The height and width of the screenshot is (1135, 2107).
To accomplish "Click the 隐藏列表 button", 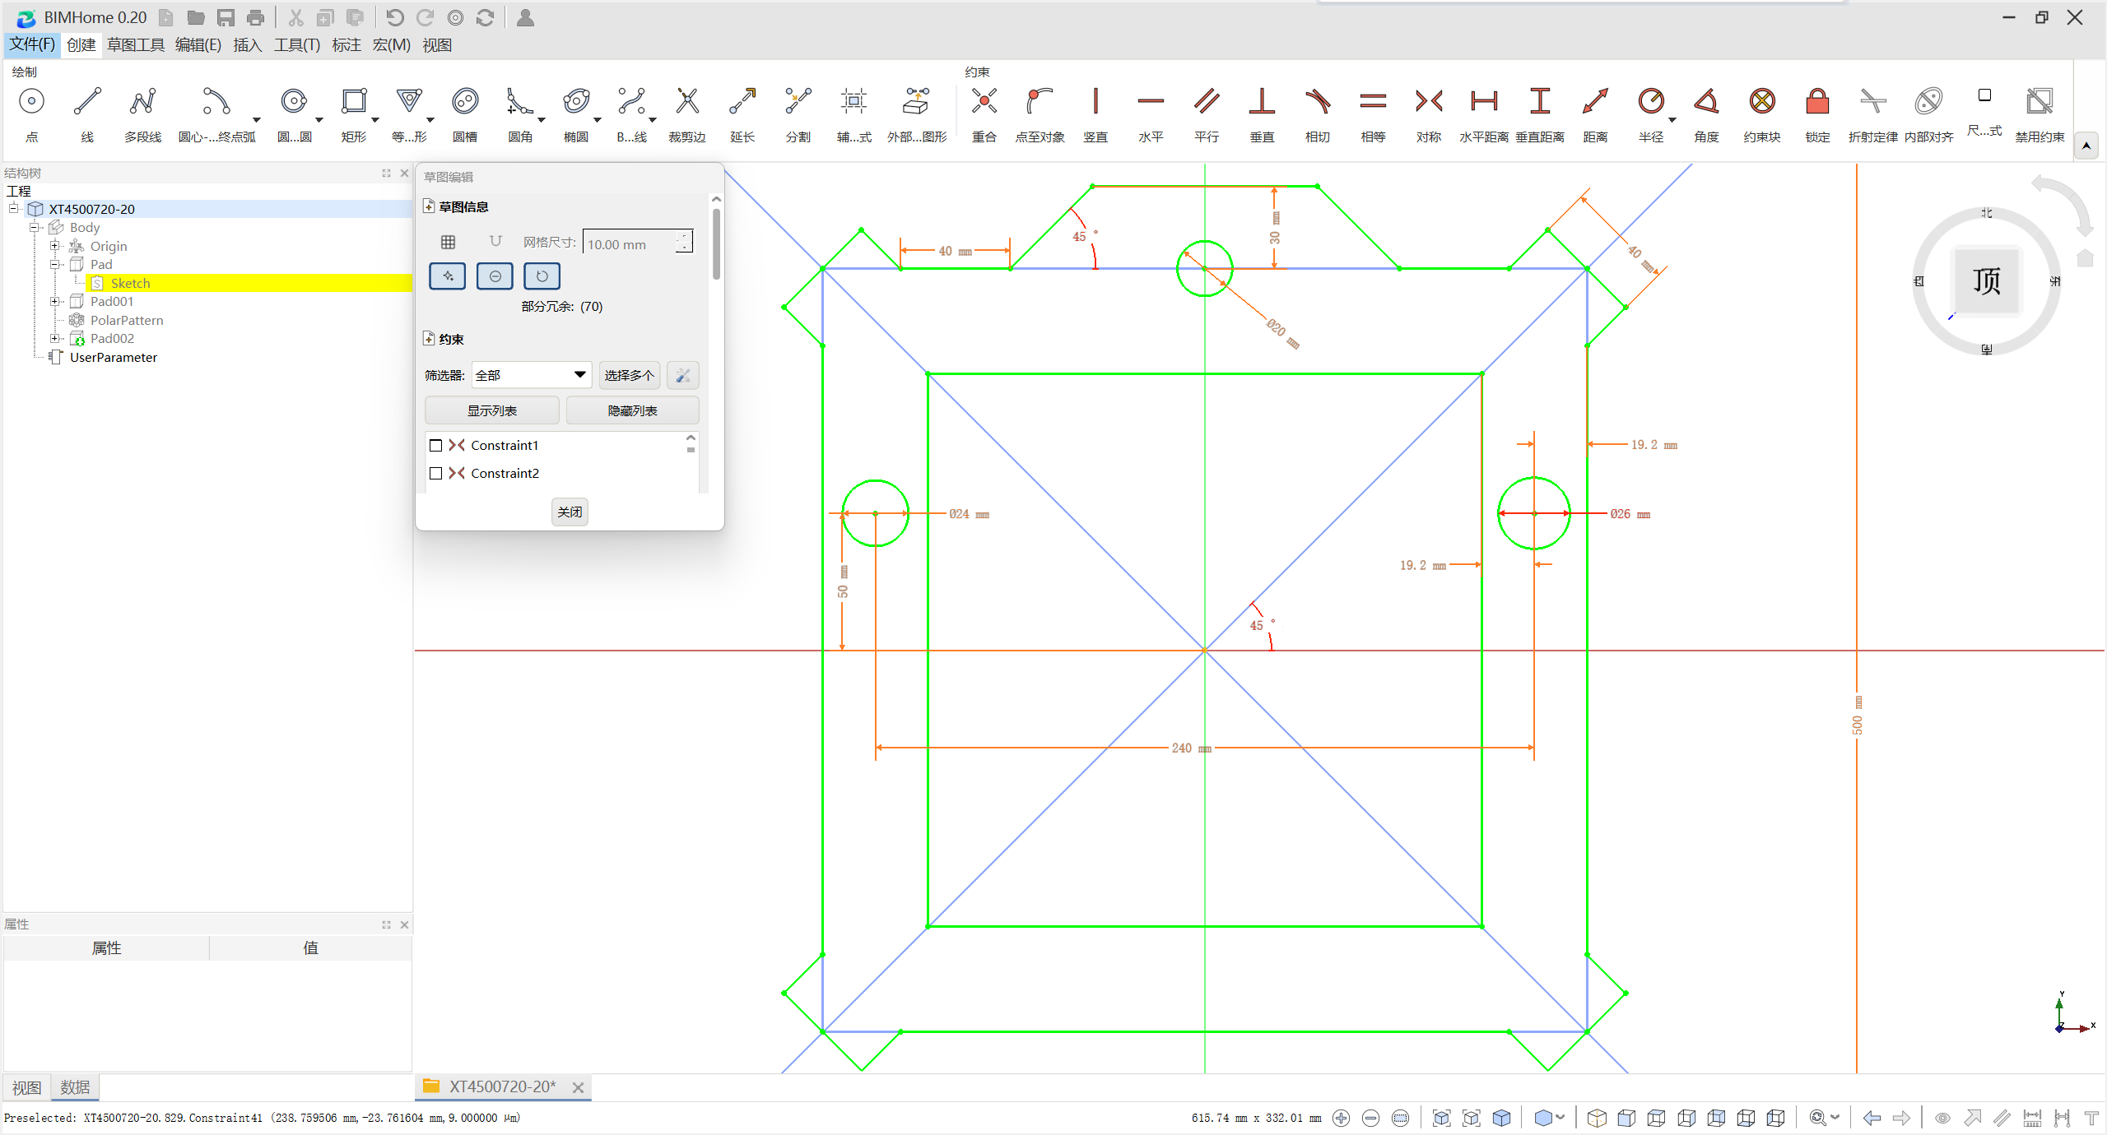I will point(632,410).
